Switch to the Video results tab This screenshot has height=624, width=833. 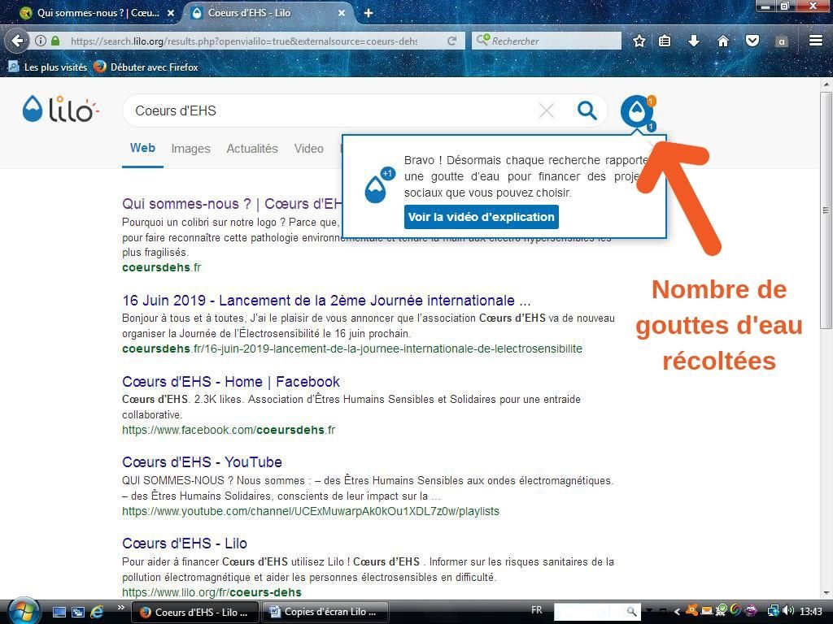(308, 149)
